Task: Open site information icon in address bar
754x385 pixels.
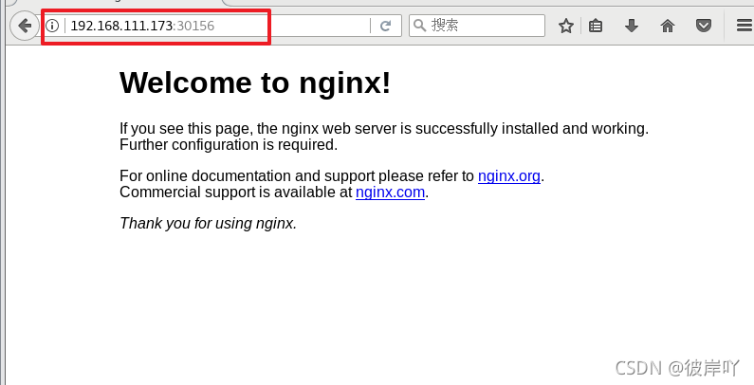Action: point(52,26)
